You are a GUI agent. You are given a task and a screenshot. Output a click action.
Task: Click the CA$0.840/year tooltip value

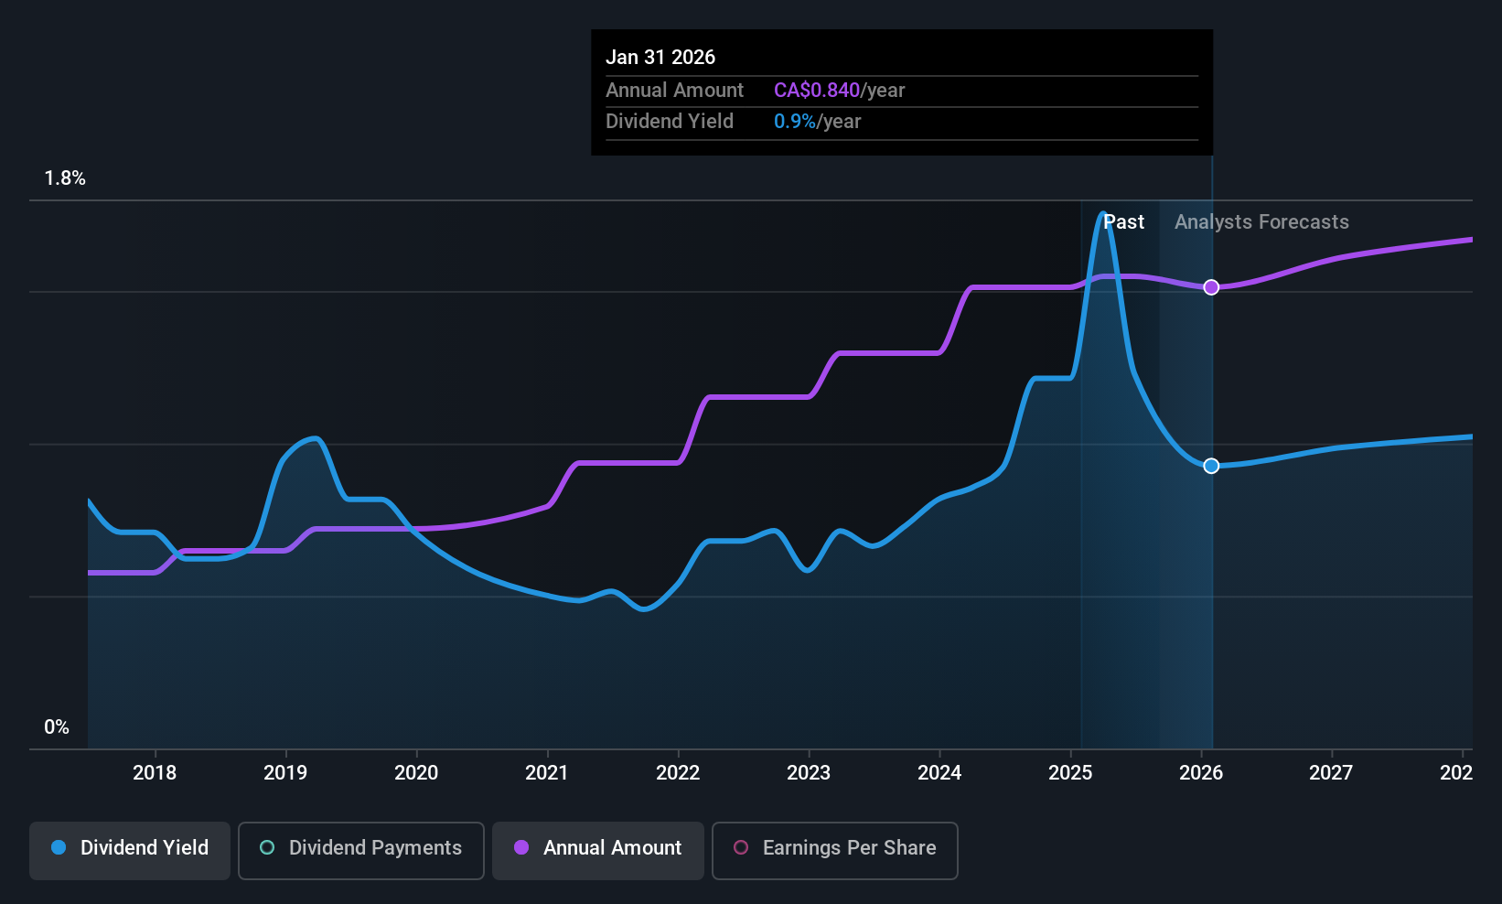coord(839,90)
